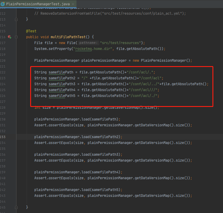Close the PlainPermissionManagerTest.java tab

point(73,4)
